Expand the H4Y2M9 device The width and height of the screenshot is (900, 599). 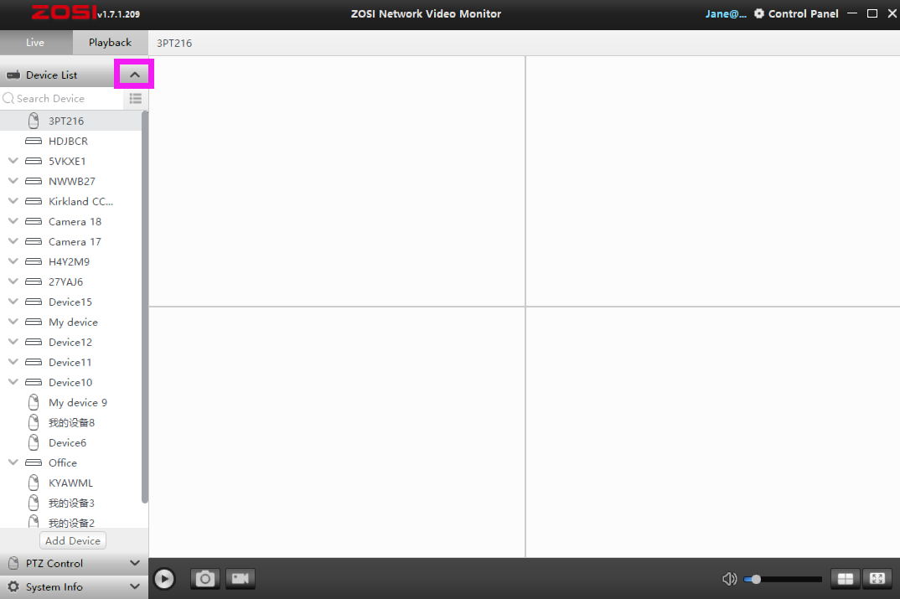(x=13, y=261)
